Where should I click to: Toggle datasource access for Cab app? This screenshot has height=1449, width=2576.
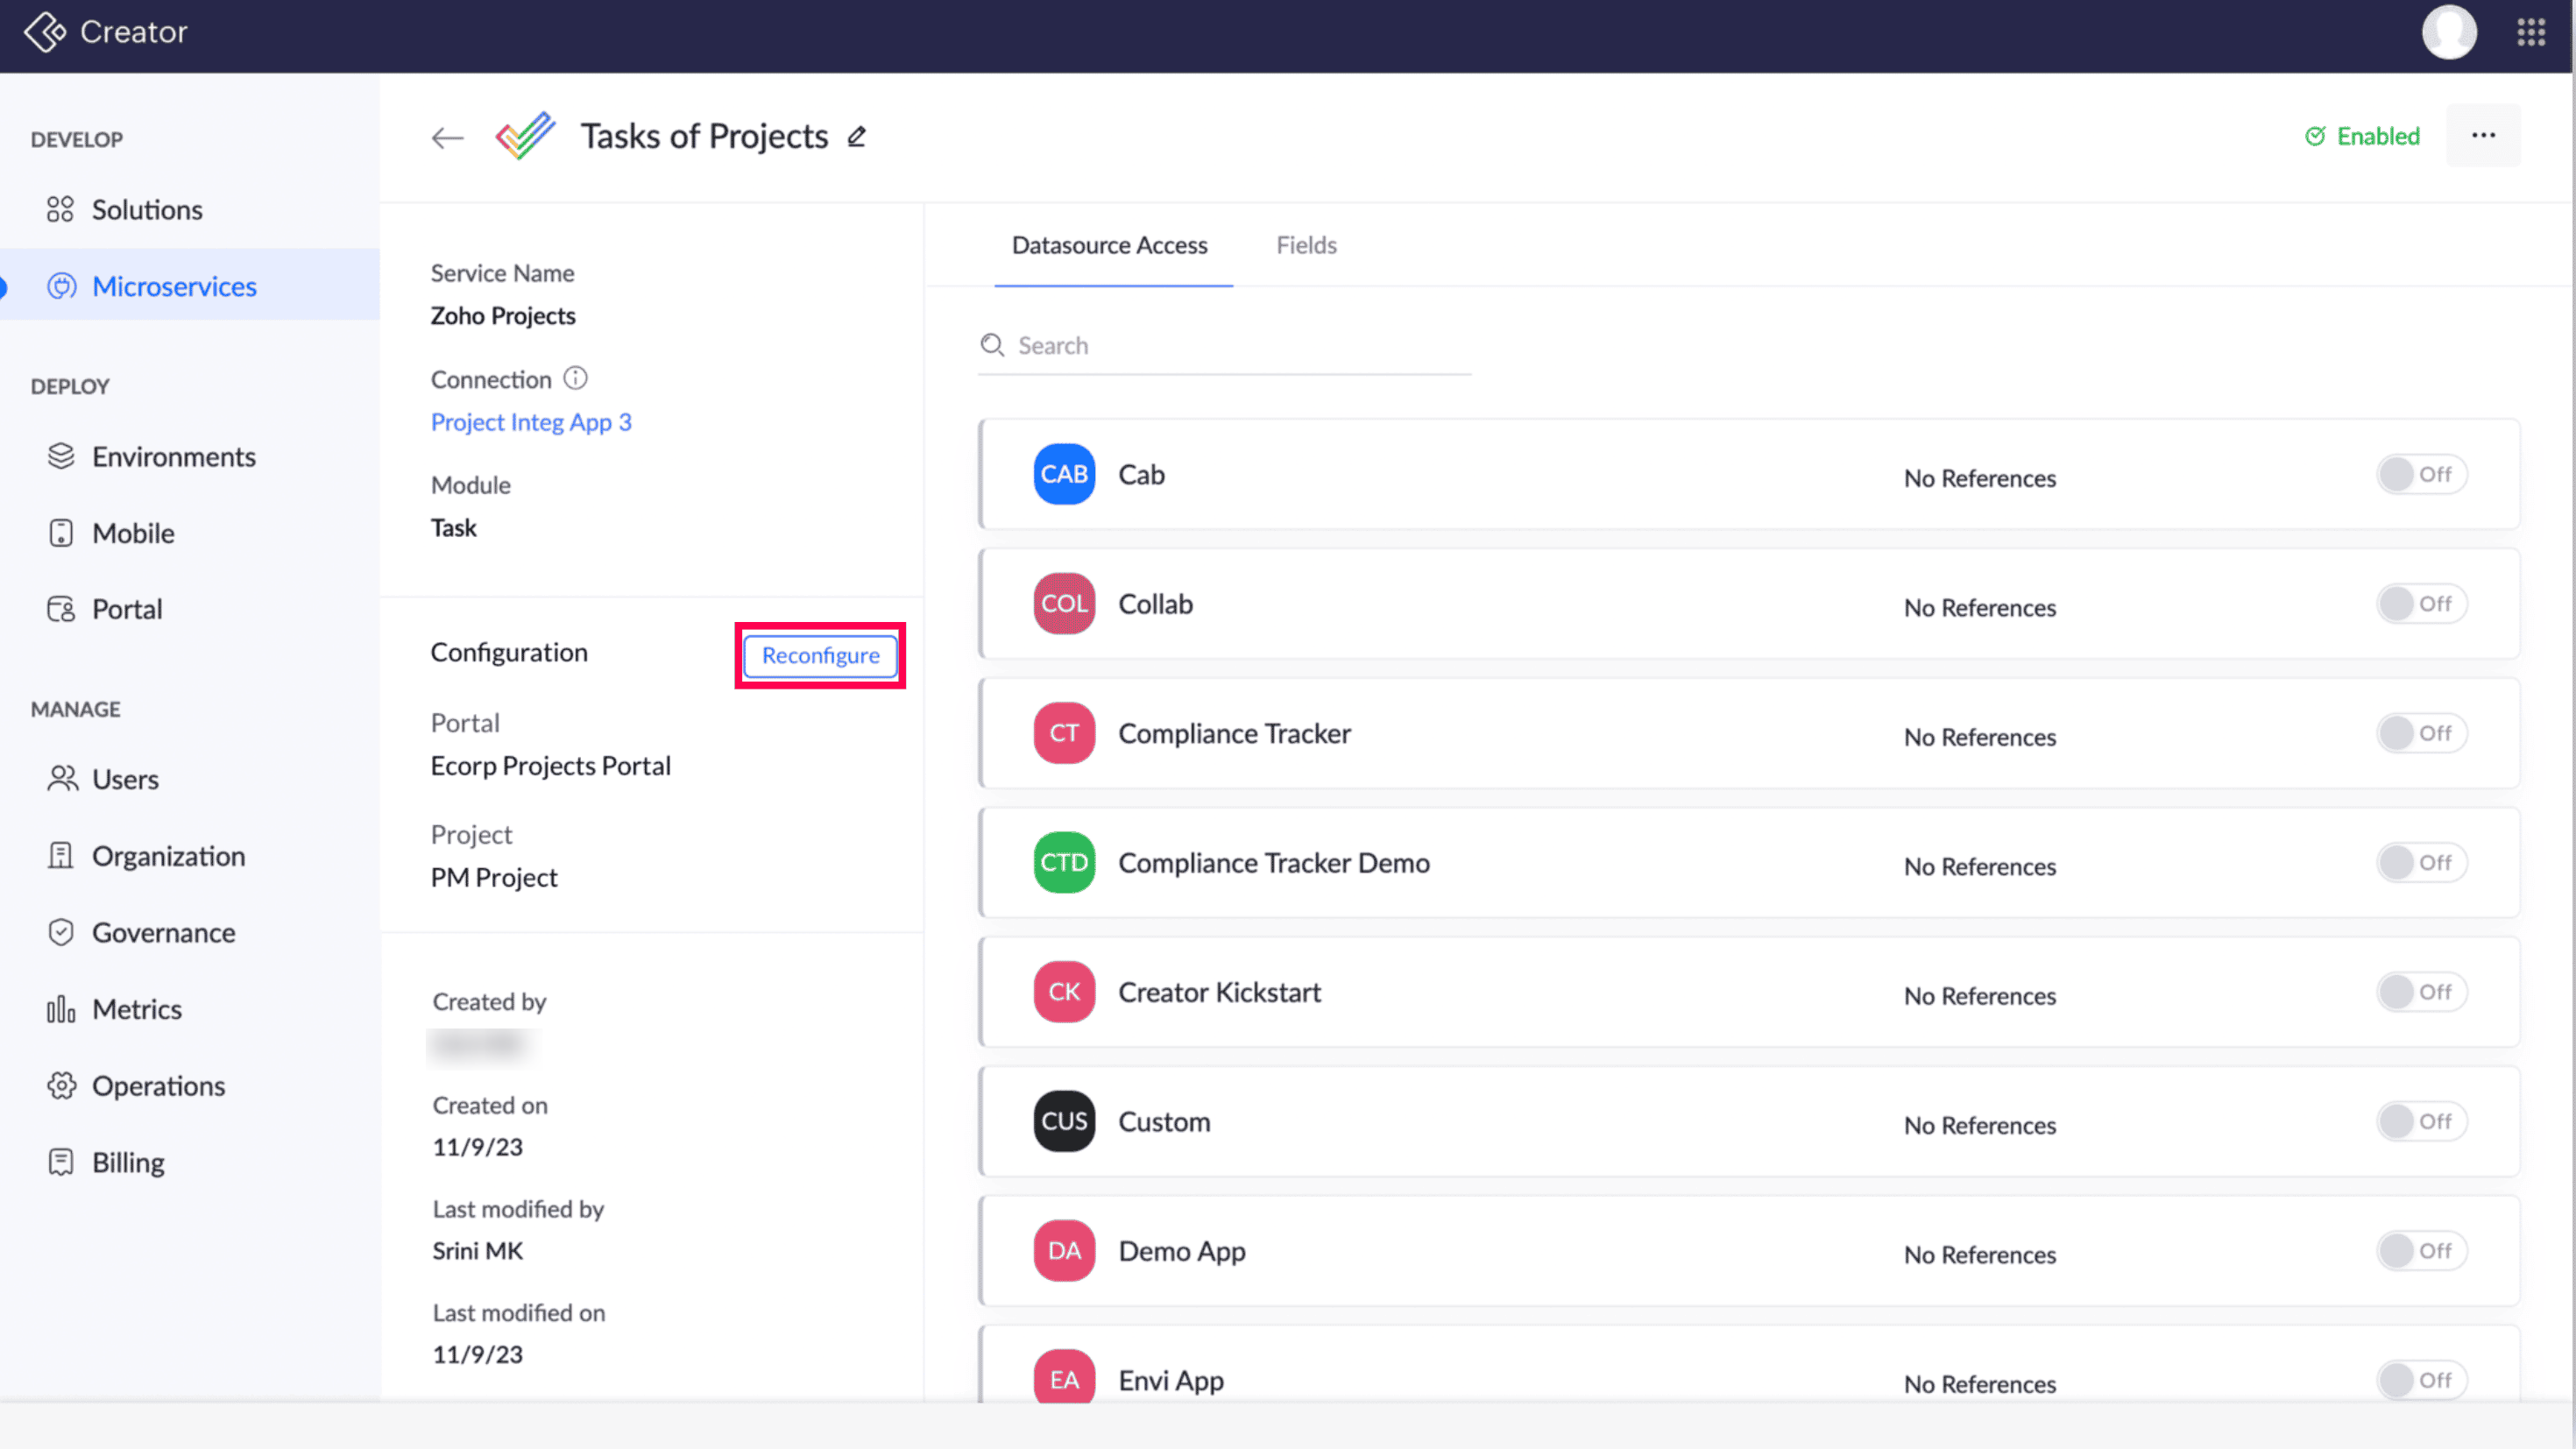2421,474
